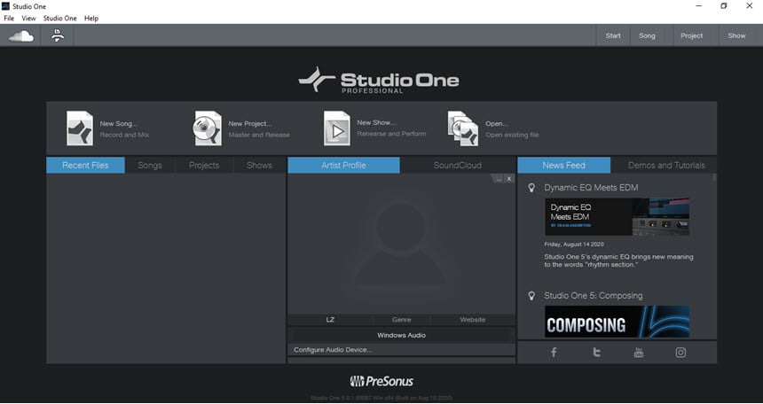Open the View menu
Screen dimensions: 763x404
coord(28,18)
